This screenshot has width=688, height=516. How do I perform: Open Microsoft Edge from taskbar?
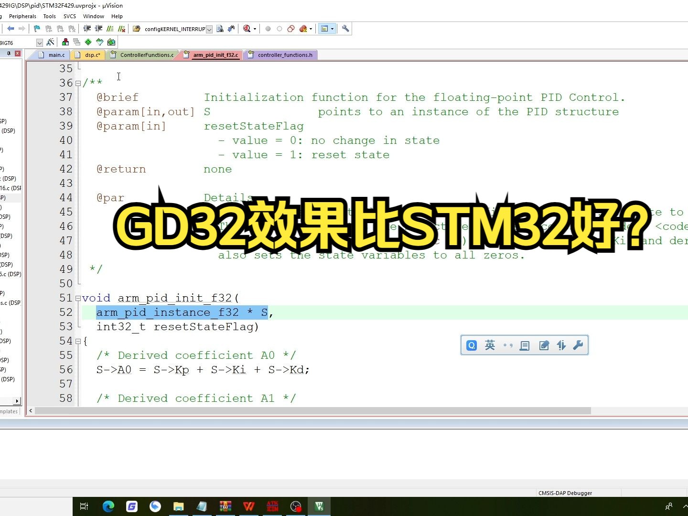point(108,506)
